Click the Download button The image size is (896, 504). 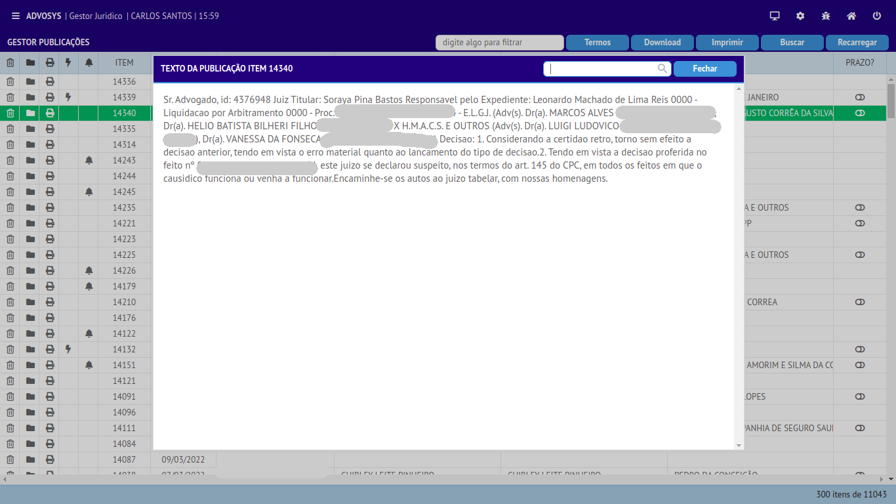662,42
